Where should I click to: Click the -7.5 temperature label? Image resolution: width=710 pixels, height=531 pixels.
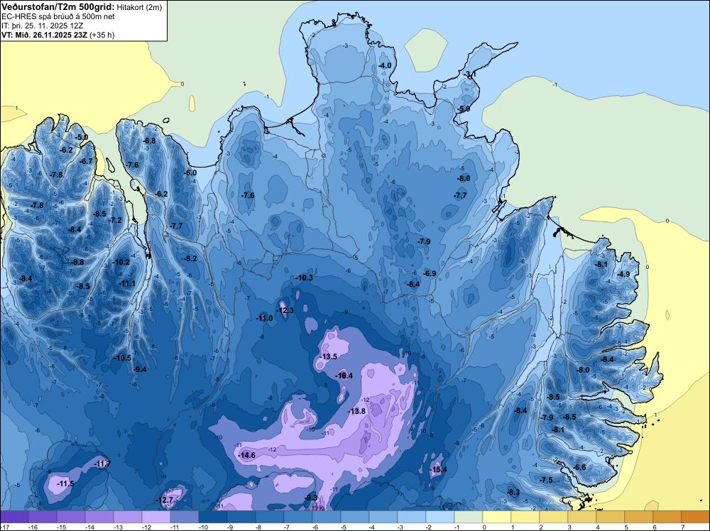[x=547, y=481]
